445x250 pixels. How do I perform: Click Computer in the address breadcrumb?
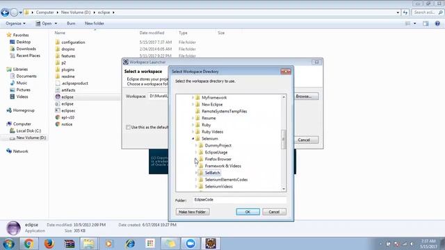tap(44, 12)
